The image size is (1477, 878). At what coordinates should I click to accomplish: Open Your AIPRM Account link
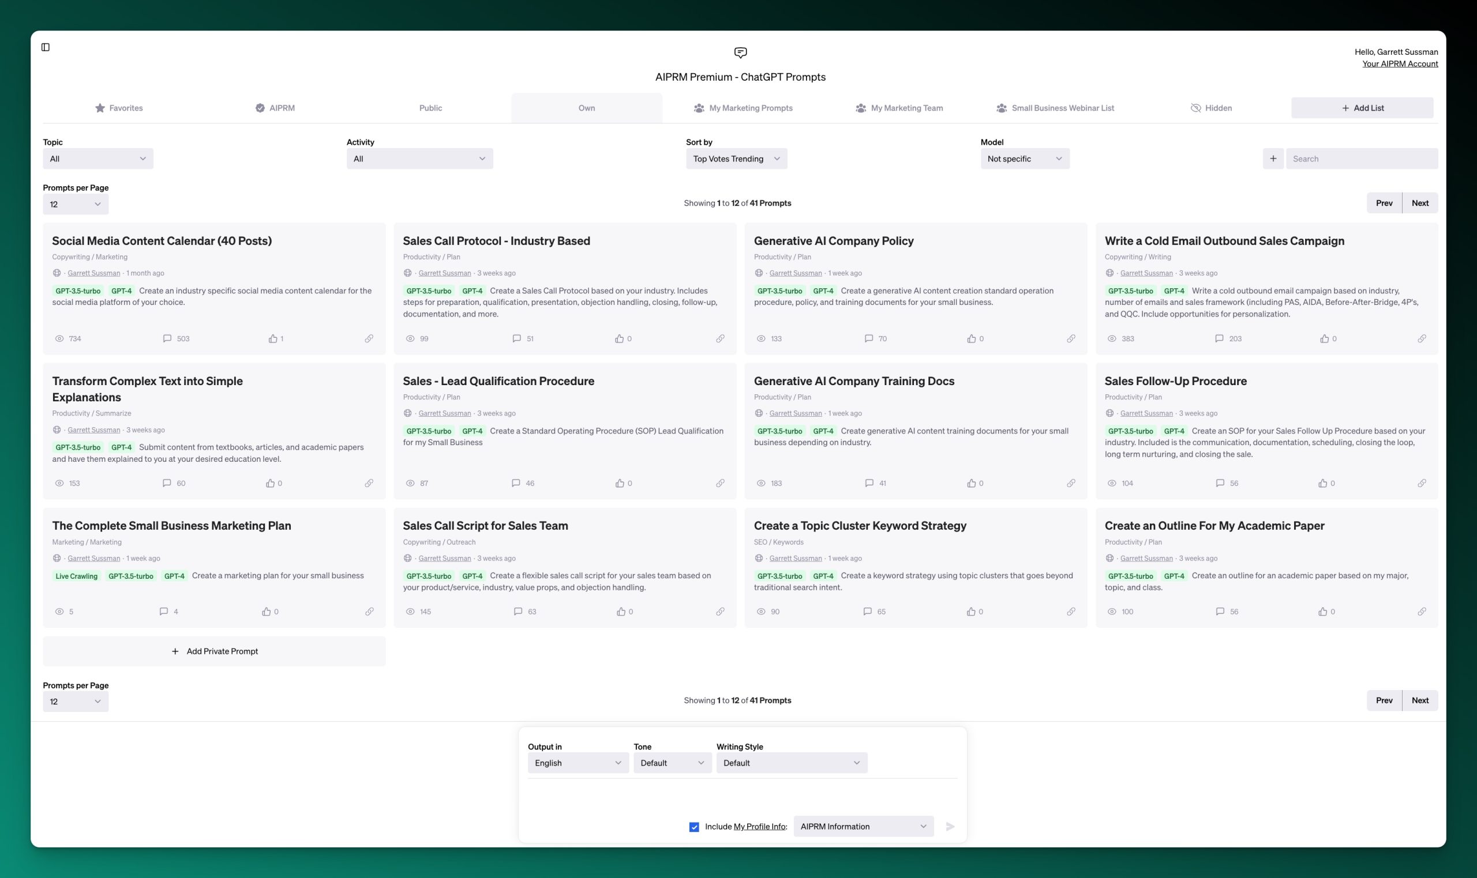(x=1400, y=63)
